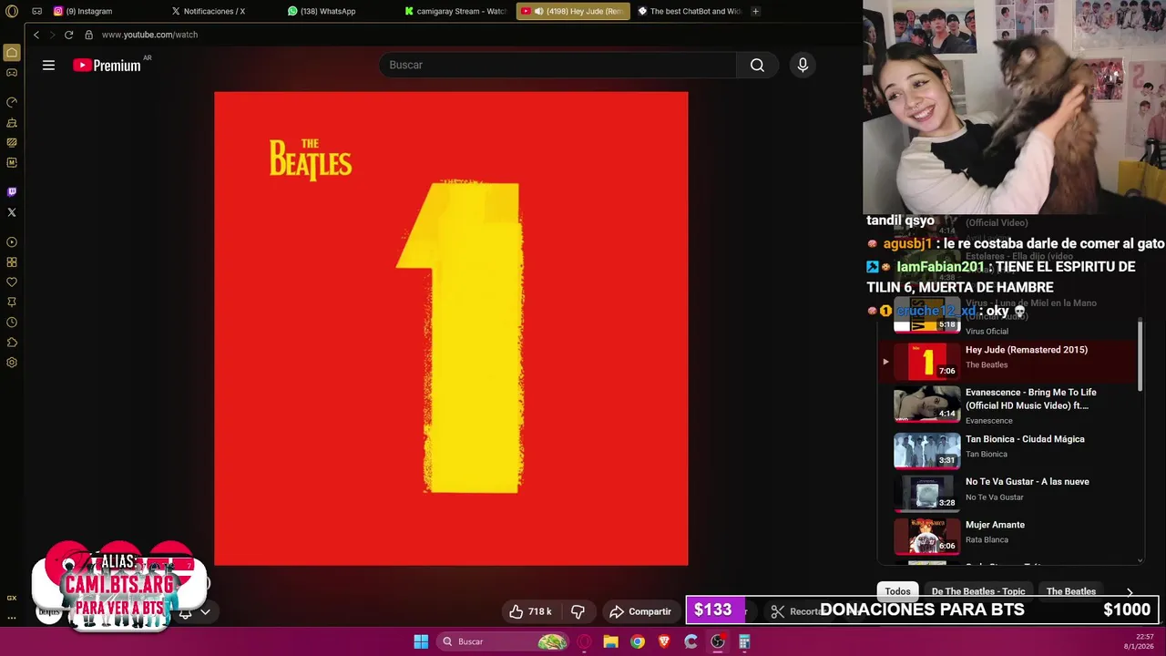The height and width of the screenshot is (656, 1166).
Task: Click the site security lock icon
Action: (x=88, y=35)
